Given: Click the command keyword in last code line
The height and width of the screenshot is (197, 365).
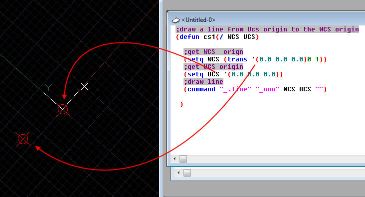Looking at the screenshot, I should click(x=201, y=89).
